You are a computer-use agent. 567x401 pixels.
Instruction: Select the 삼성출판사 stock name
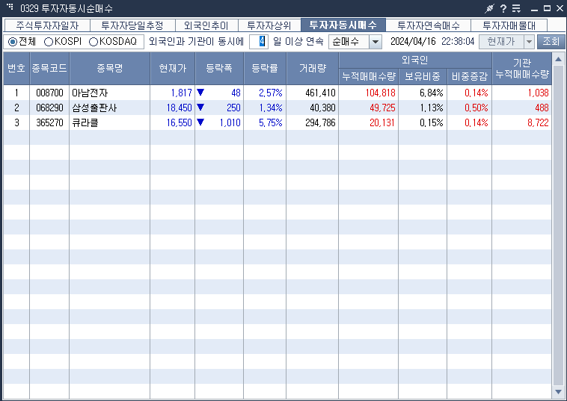[94, 108]
